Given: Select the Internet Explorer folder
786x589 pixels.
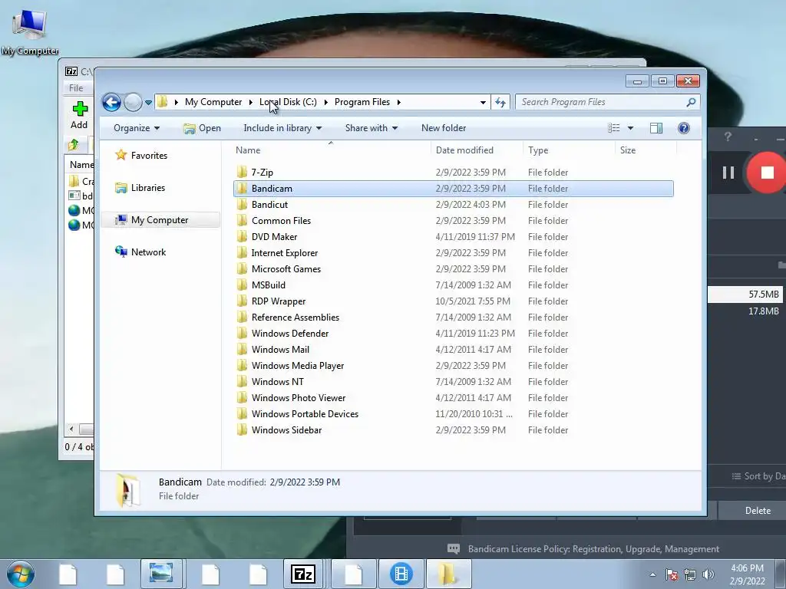Looking at the screenshot, I should tap(284, 253).
